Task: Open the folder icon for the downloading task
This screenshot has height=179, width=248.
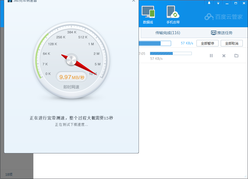Action: pos(236,56)
